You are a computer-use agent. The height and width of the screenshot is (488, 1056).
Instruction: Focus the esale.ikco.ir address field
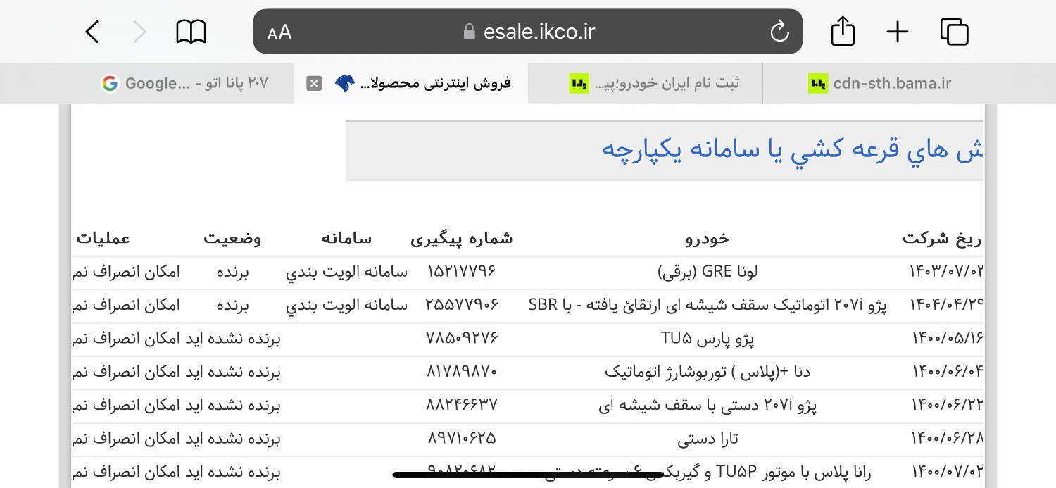(528, 31)
